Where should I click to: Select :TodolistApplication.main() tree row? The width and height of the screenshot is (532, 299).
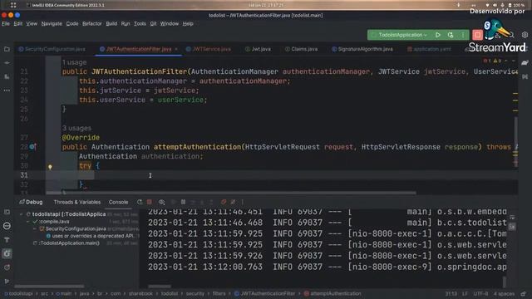tap(66, 243)
